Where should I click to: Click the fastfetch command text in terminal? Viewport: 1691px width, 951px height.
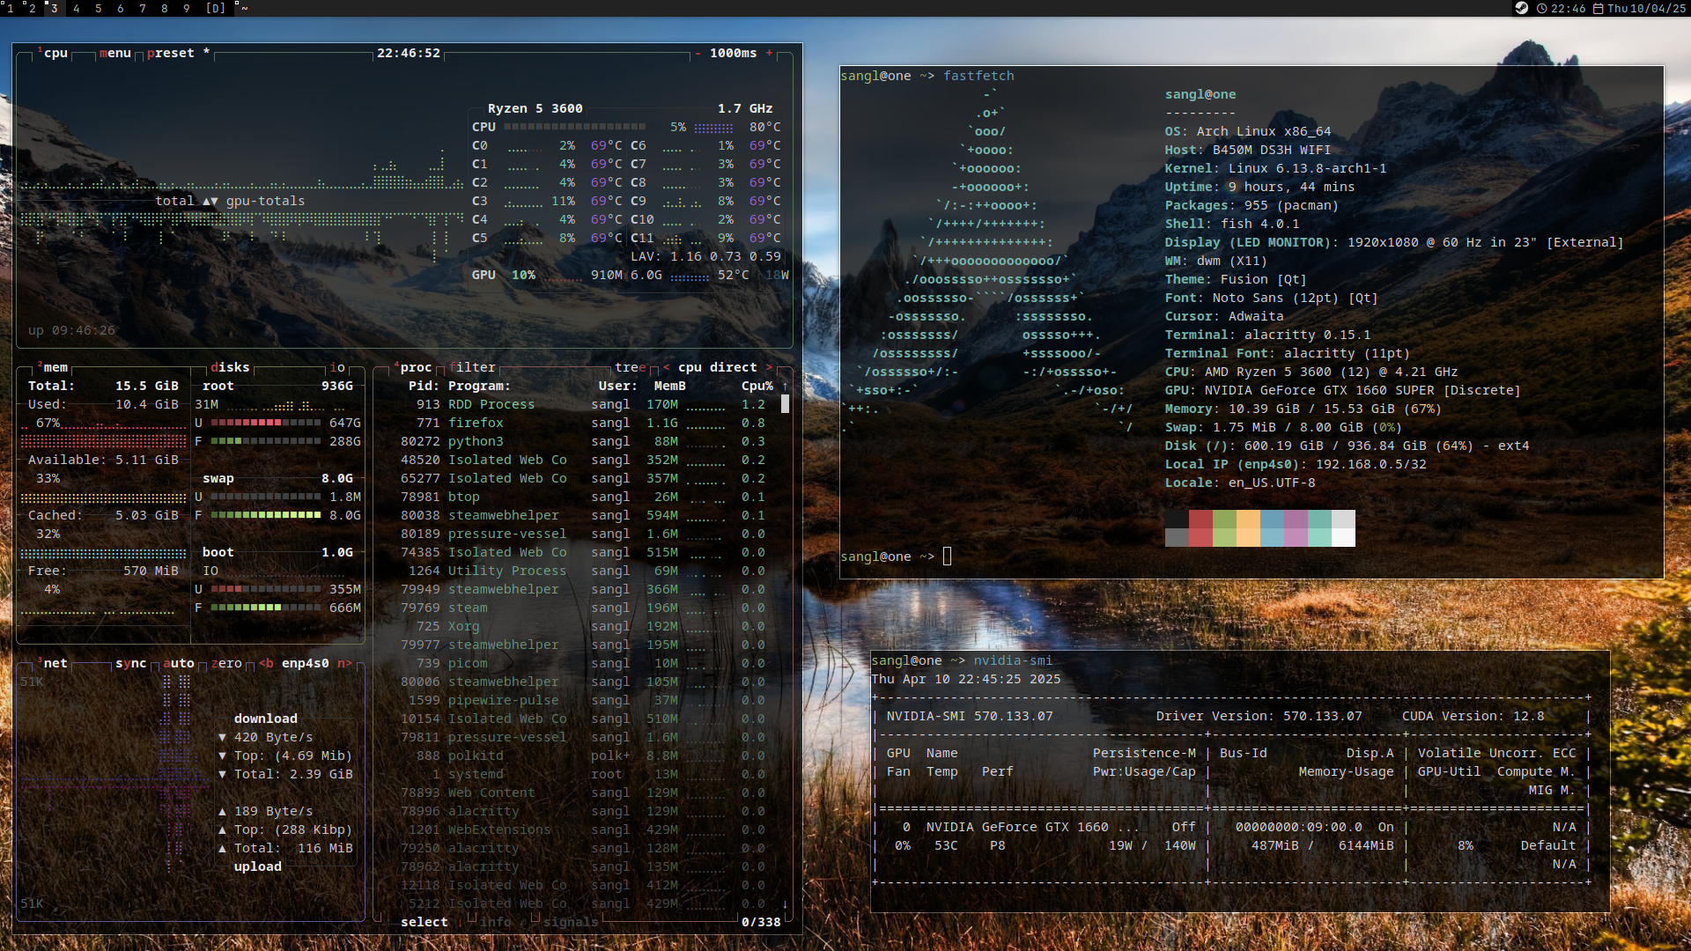pos(978,76)
